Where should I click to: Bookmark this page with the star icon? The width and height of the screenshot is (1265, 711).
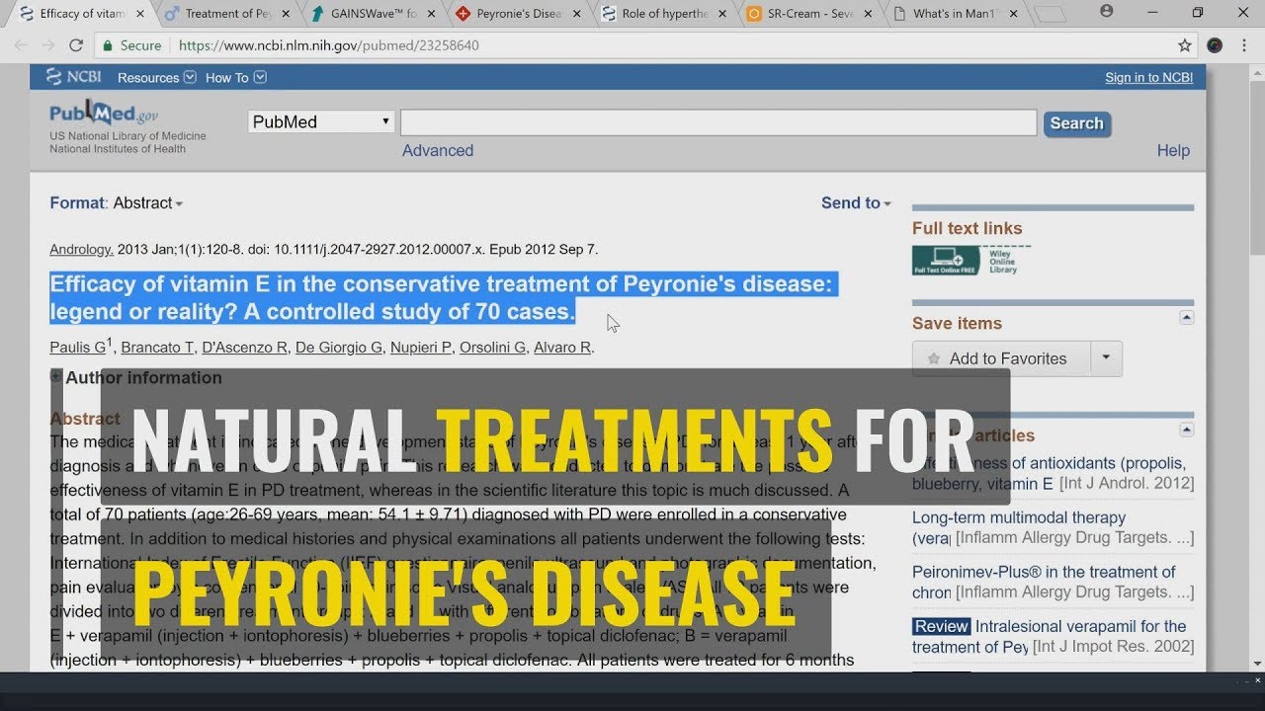(x=1185, y=45)
